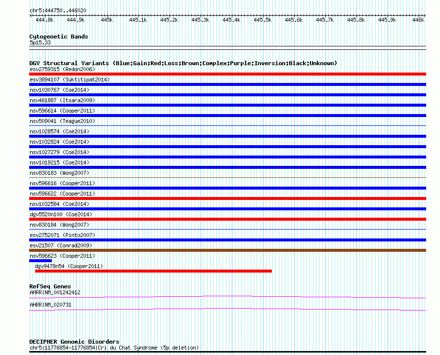Open variant nsv596616 (Cooper2011) label
This screenshot has height=355, width=440.
tap(62, 183)
